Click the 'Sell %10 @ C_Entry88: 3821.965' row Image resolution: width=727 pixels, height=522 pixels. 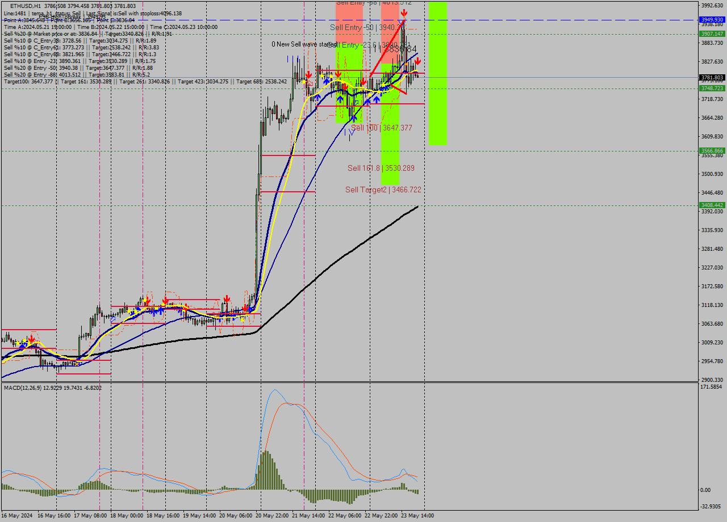[80, 54]
